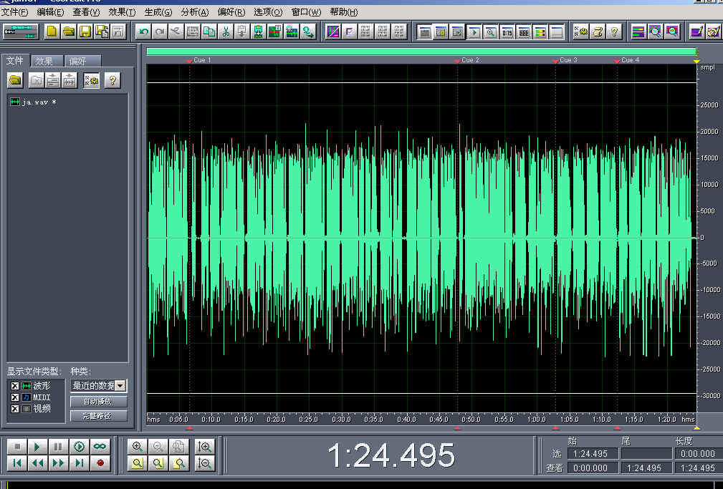Switch to multitrack view using the waveform toggle
The width and height of the screenshot is (723, 489).
[21, 32]
